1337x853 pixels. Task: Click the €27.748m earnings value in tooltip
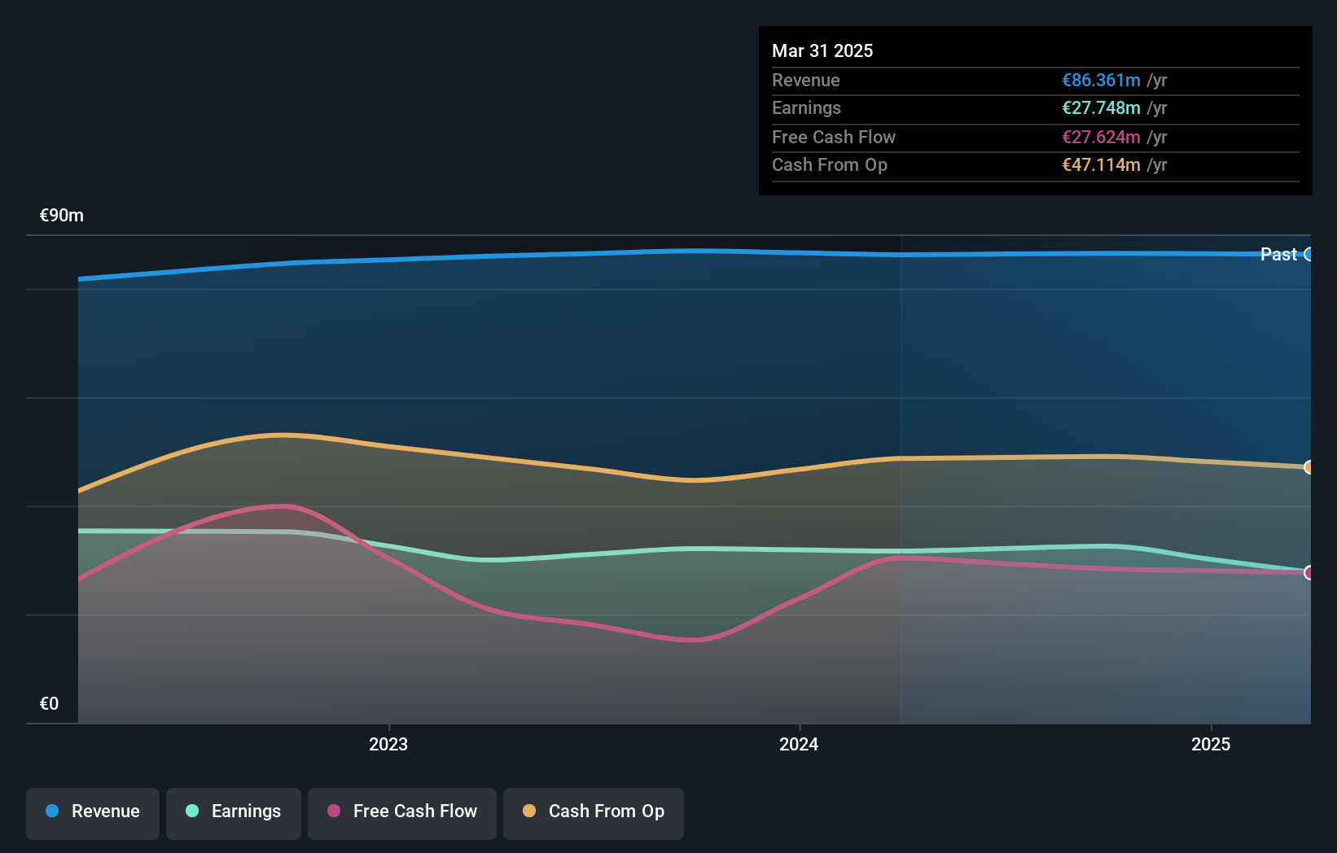(1101, 107)
